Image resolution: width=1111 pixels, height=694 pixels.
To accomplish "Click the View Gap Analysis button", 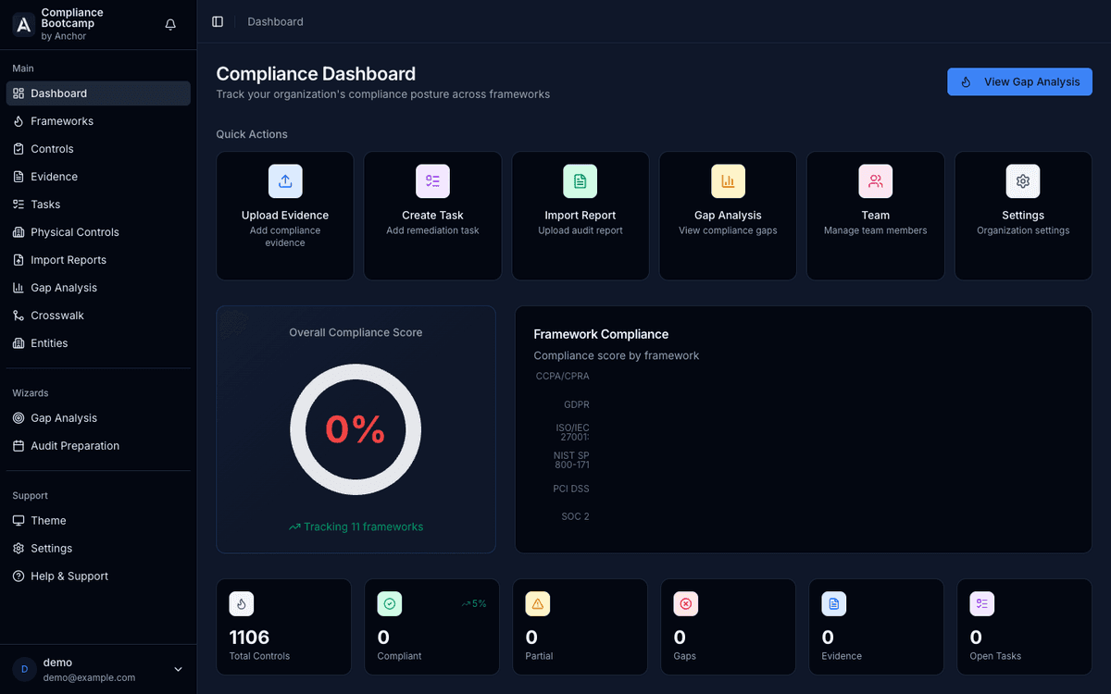I will pyautogui.click(x=1019, y=81).
